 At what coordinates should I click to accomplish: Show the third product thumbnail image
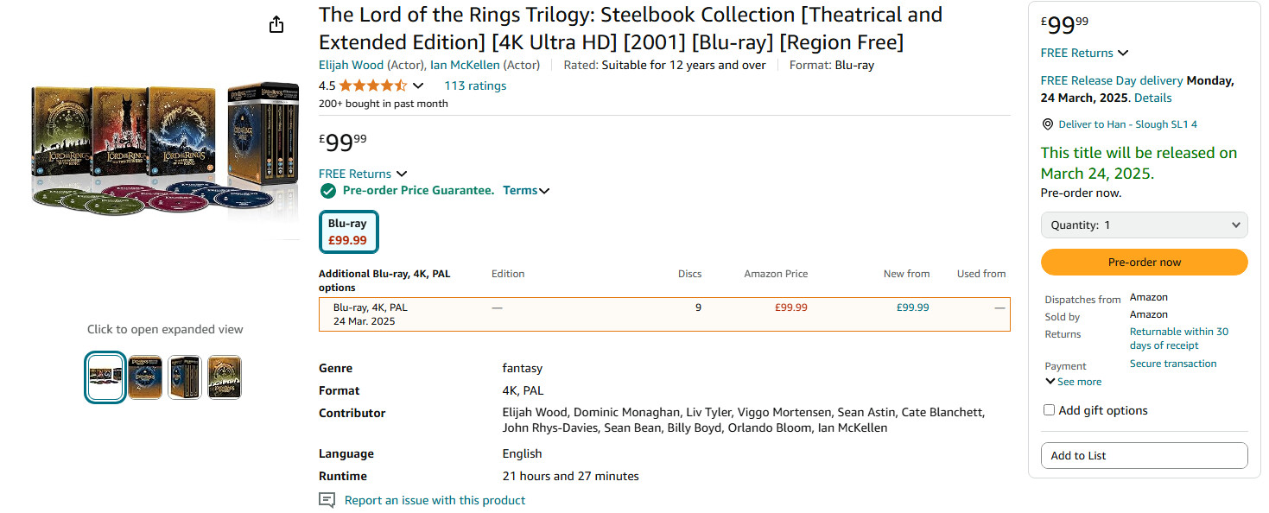pyautogui.click(x=184, y=377)
